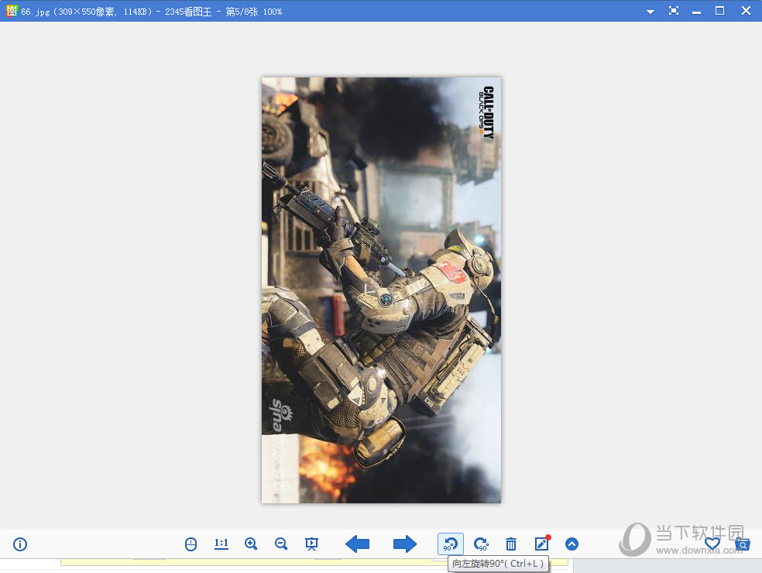Click the app logo in title bar
Viewport: 762px width, 573px height.
coord(12,11)
